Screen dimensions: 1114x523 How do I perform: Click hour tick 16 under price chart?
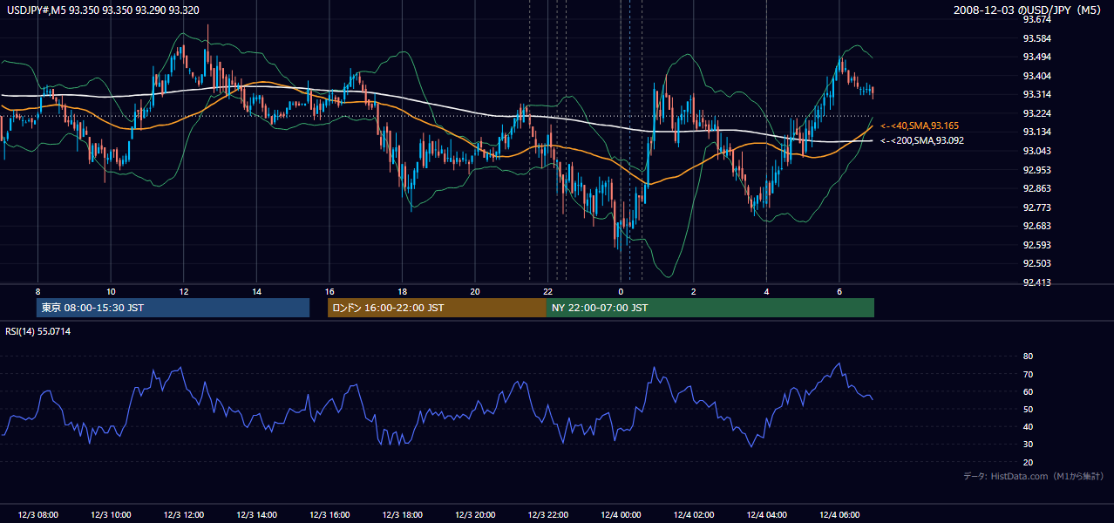tap(329, 291)
